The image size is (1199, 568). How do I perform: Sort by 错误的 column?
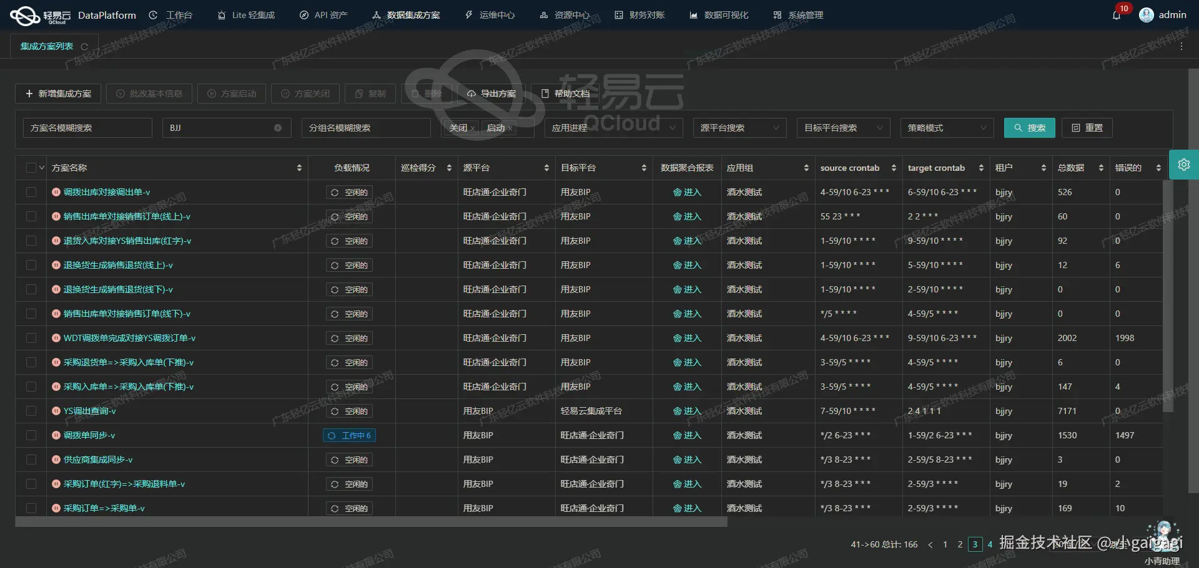[1158, 168]
